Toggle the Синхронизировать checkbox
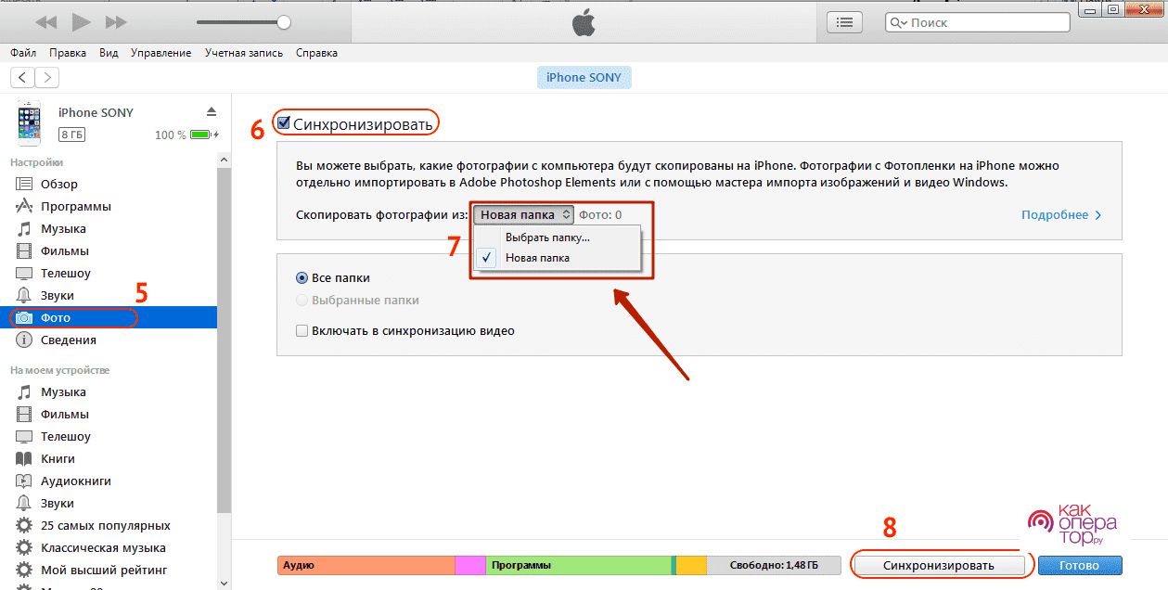Viewport: 1168px width, 590px height. 284,123
